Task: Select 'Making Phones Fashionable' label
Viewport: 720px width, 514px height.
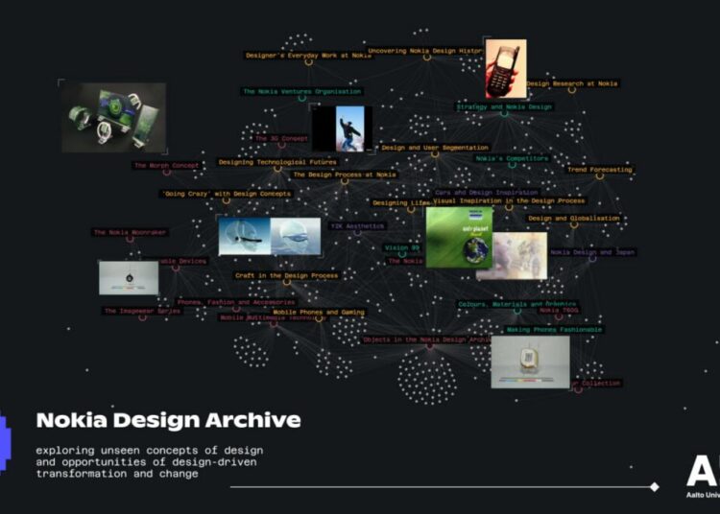Action: [554, 330]
